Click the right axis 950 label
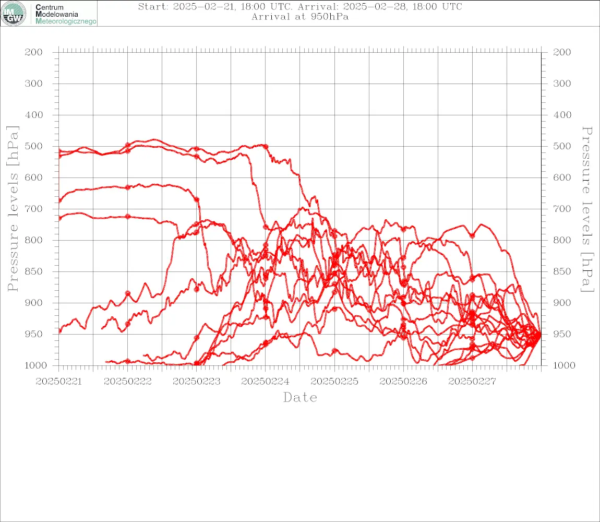 (x=562, y=334)
